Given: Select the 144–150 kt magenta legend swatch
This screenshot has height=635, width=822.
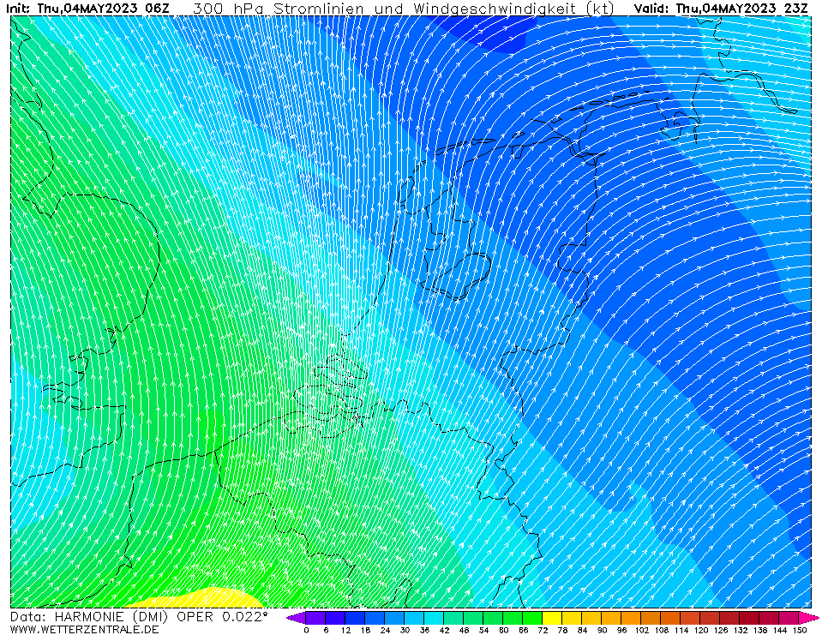Looking at the screenshot, I should click(x=789, y=618).
